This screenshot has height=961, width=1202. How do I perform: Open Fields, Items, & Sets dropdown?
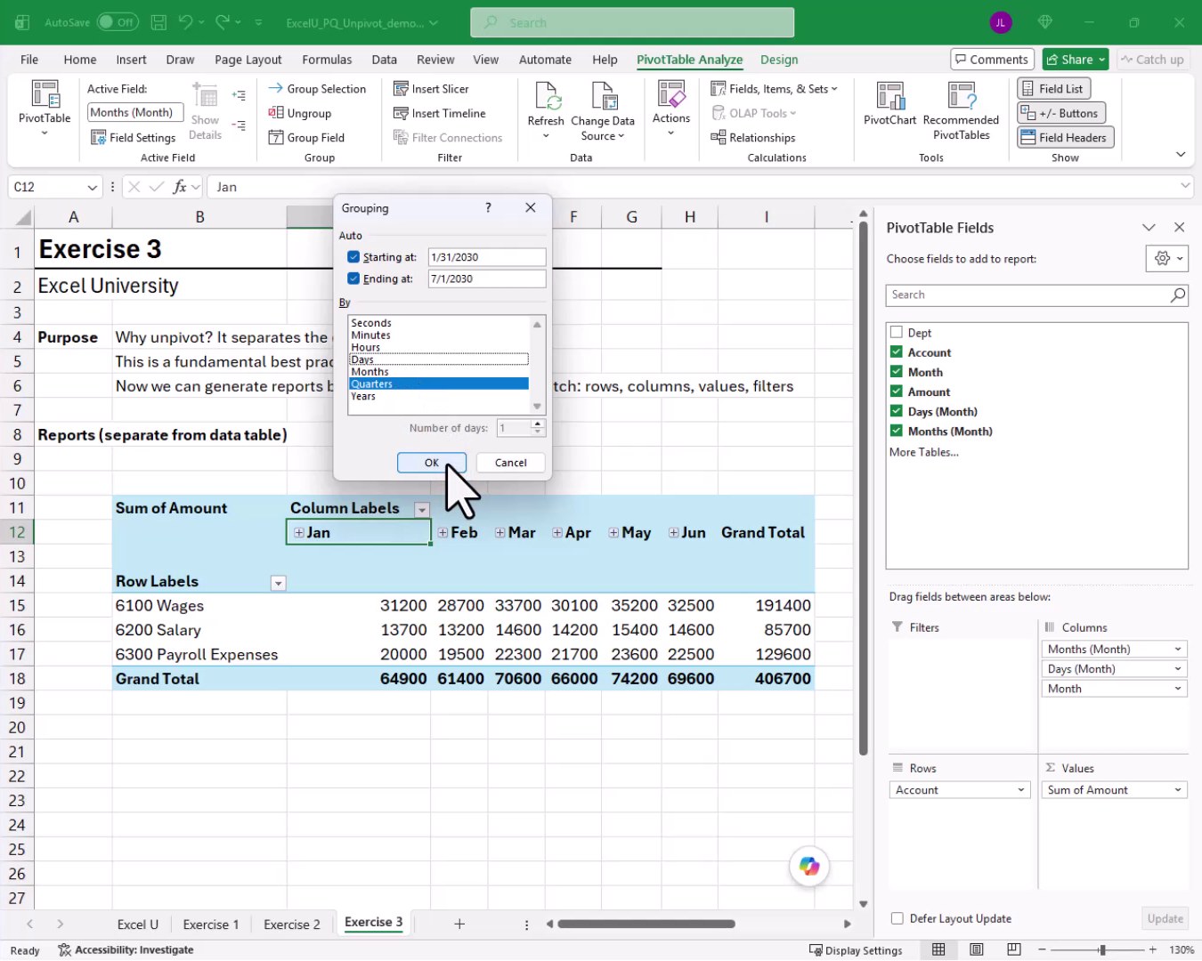coord(775,89)
